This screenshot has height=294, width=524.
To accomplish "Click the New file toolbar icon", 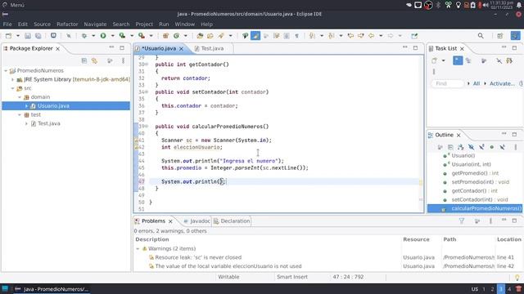I will point(9,36).
